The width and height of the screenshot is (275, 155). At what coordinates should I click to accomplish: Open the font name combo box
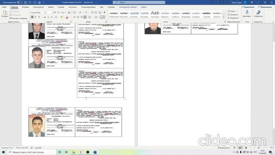37,12
